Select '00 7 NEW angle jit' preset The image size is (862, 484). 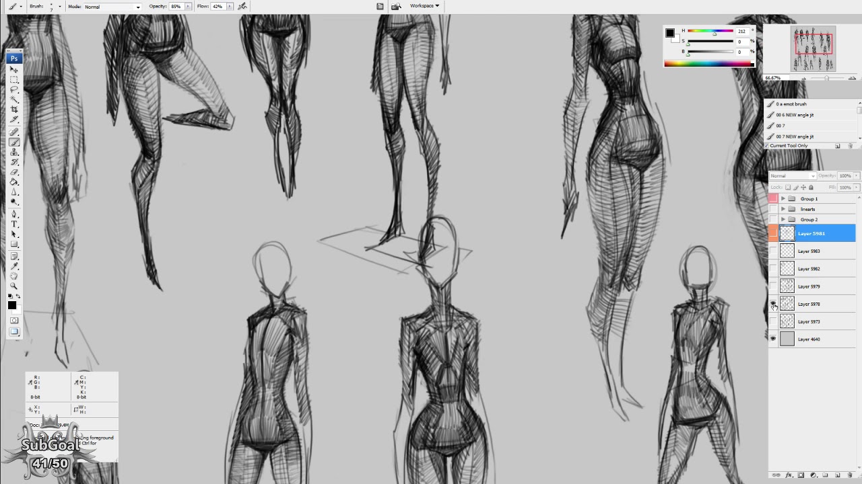click(x=811, y=136)
